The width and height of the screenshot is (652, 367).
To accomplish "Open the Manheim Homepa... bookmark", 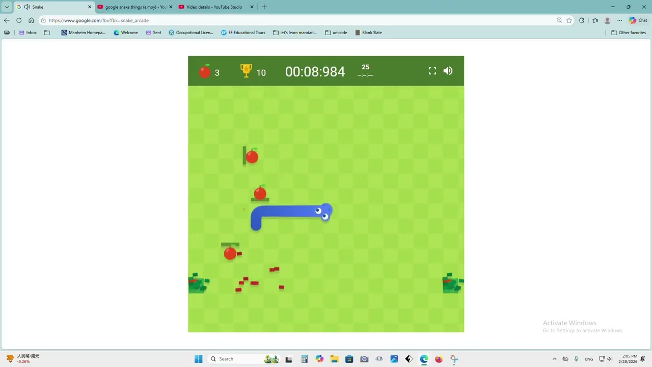I will (x=83, y=33).
